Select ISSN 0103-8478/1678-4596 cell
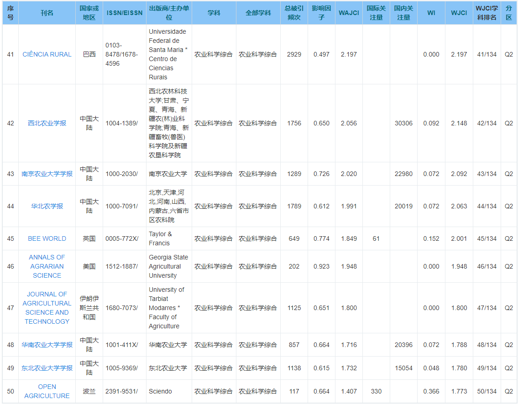 click(x=125, y=54)
